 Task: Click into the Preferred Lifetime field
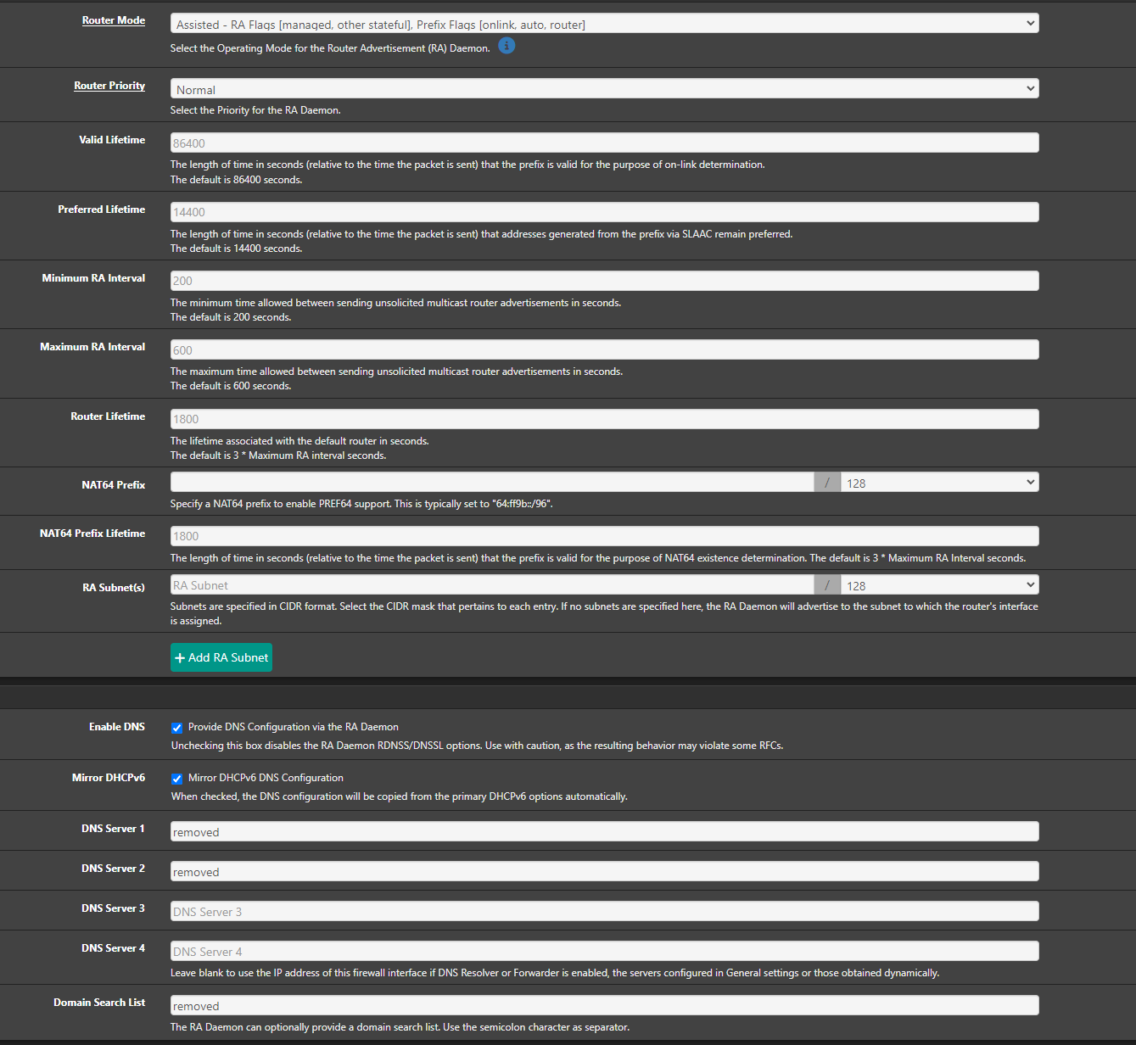604,212
